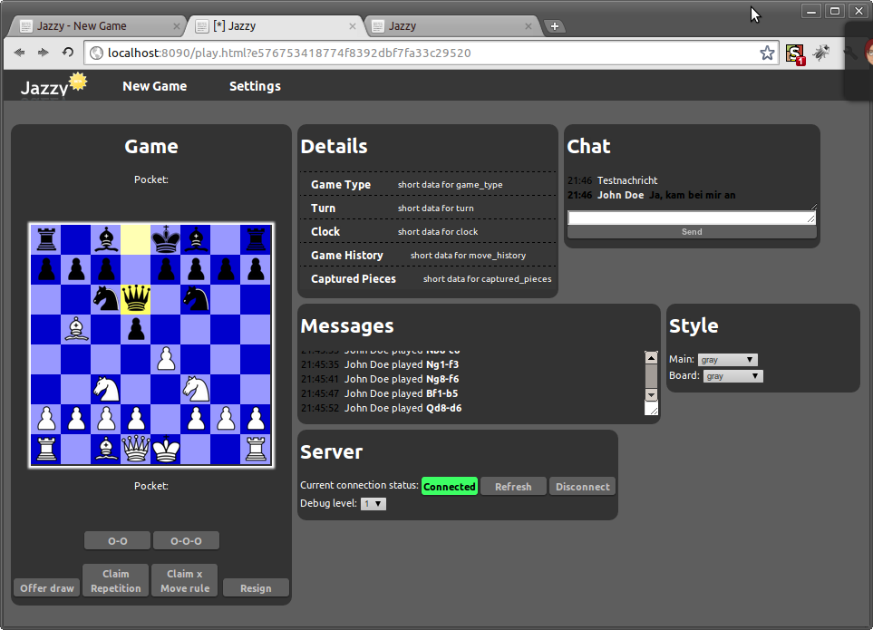The width and height of the screenshot is (873, 630).
Task: Bookmark the page with the star icon
Action: [767, 53]
